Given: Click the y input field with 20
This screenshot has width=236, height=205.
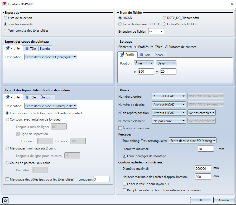Looking at the screenshot, I should pos(168,72).
